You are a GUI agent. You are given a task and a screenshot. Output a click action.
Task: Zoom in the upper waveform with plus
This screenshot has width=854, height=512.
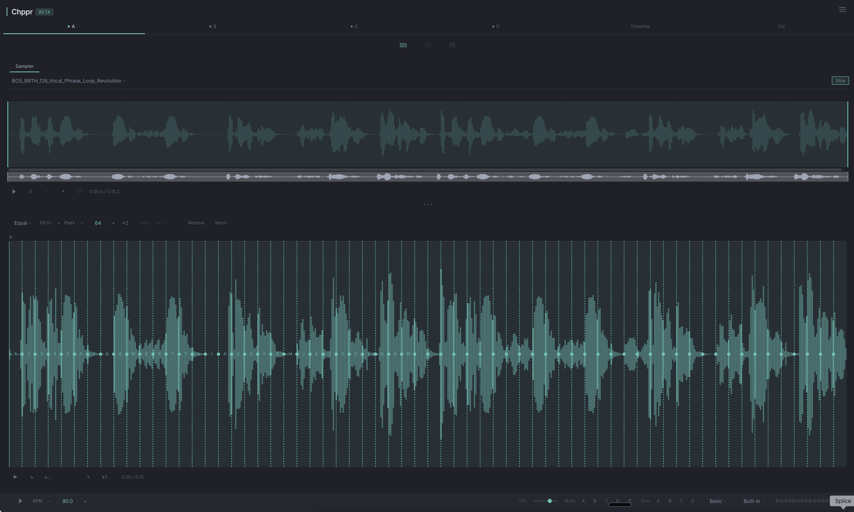point(63,191)
